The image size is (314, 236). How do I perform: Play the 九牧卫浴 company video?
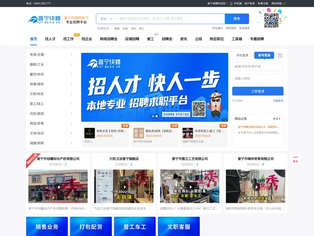(x=124, y=186)
